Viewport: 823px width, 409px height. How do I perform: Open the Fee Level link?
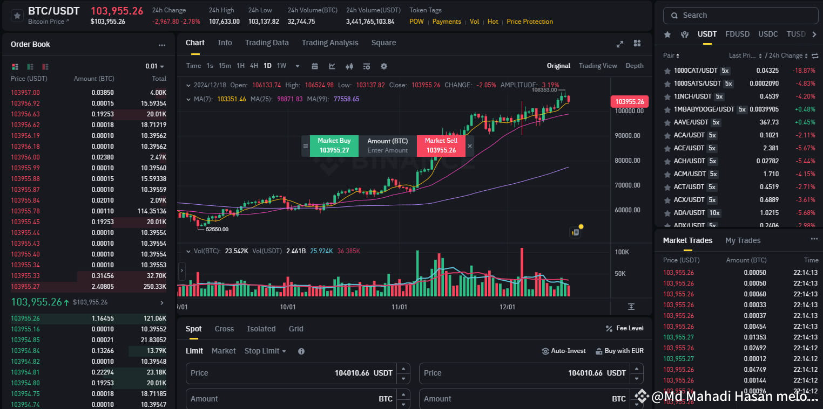coord(625,328)
